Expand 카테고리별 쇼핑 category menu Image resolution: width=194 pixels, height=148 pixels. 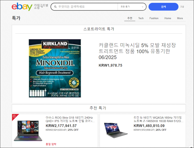41,7
